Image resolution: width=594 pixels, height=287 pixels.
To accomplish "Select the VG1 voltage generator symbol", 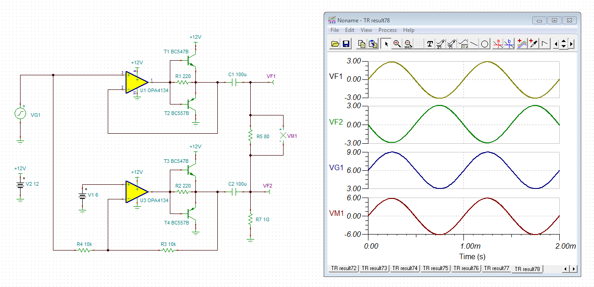I will (x=20, y=114).
